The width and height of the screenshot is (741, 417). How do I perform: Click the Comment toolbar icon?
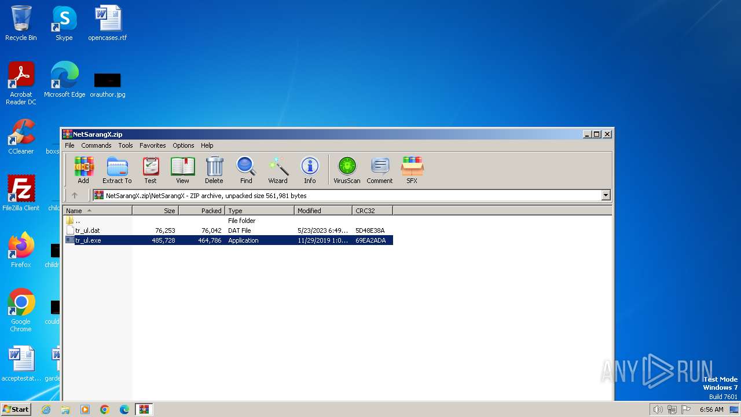coord(380,170)
